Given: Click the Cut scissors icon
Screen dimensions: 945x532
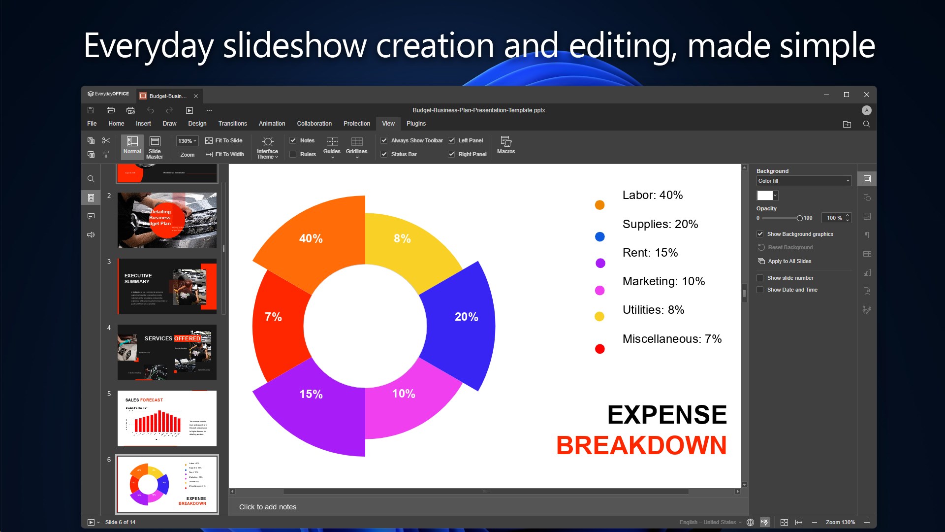Looking at the screenshot, I should pos(106,140).
